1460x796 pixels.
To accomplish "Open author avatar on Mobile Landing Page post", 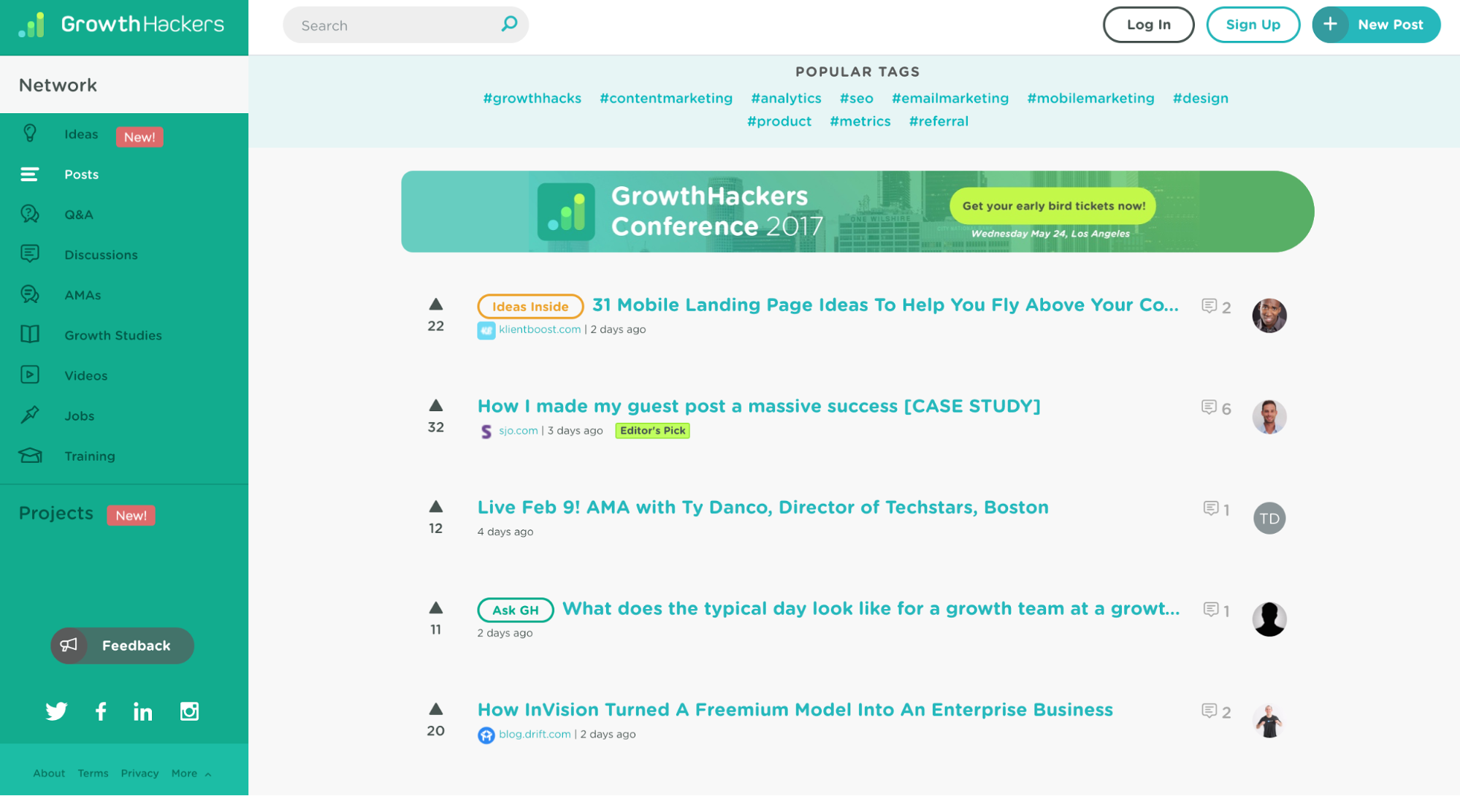I will pos(1269,315).
